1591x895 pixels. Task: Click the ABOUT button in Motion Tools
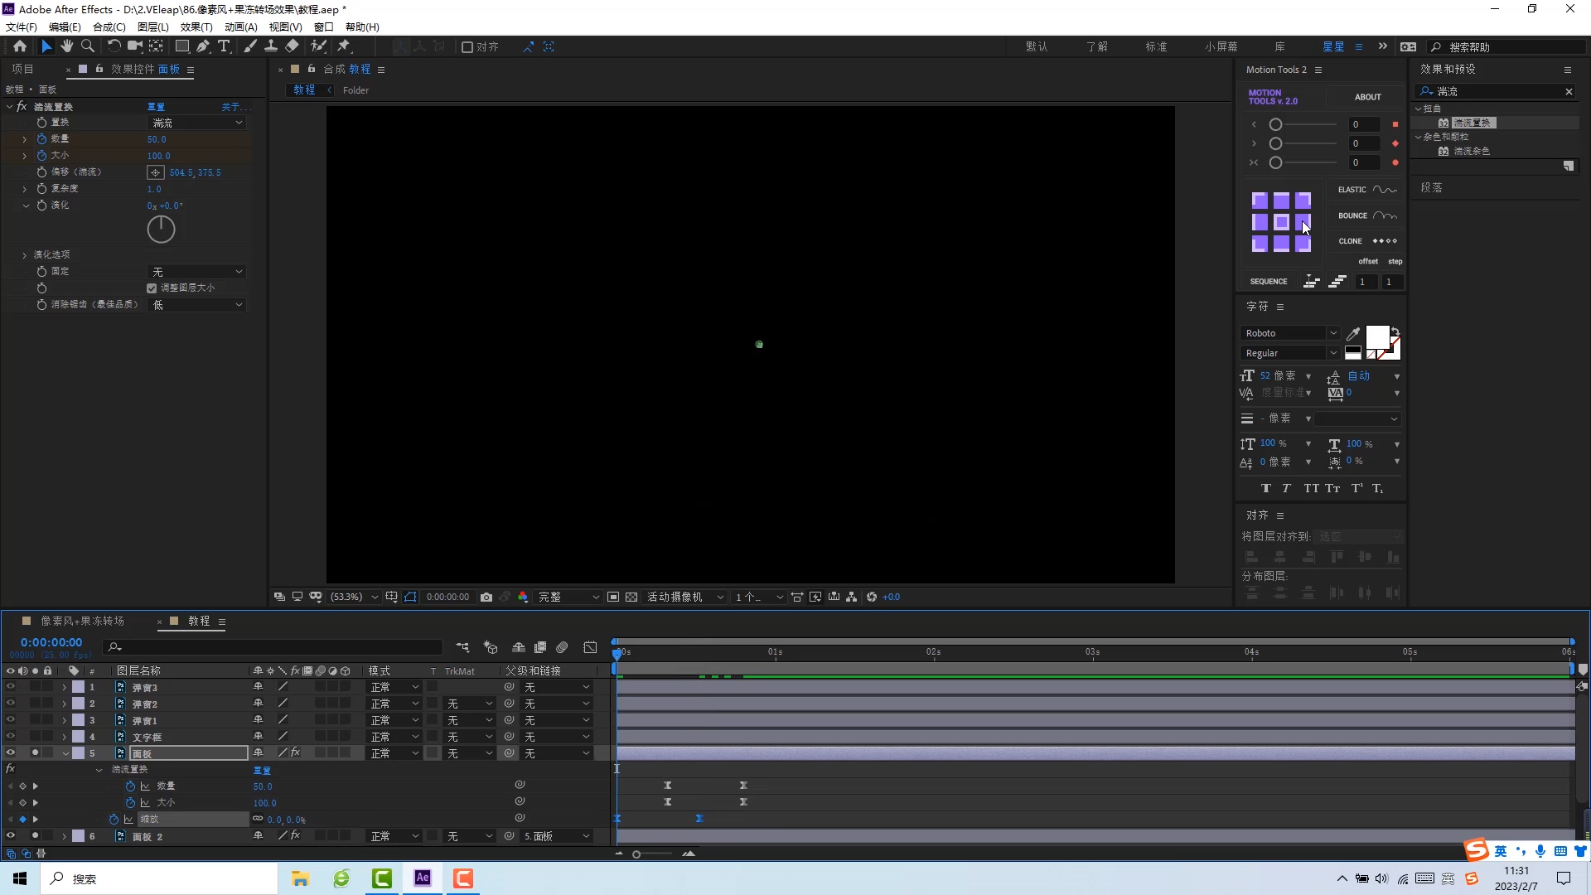(1367, 97)
